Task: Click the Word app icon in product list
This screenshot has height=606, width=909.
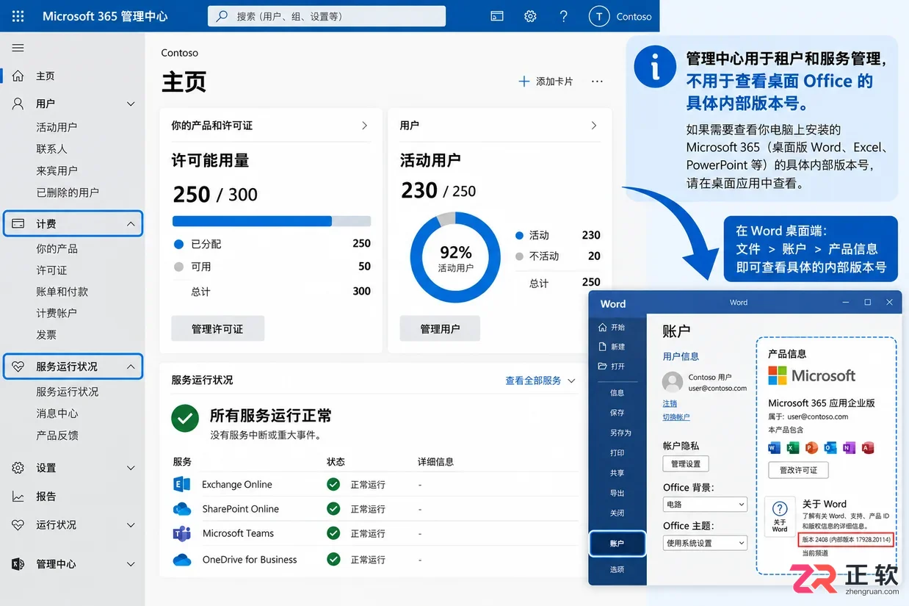Action: pos(775,447)
